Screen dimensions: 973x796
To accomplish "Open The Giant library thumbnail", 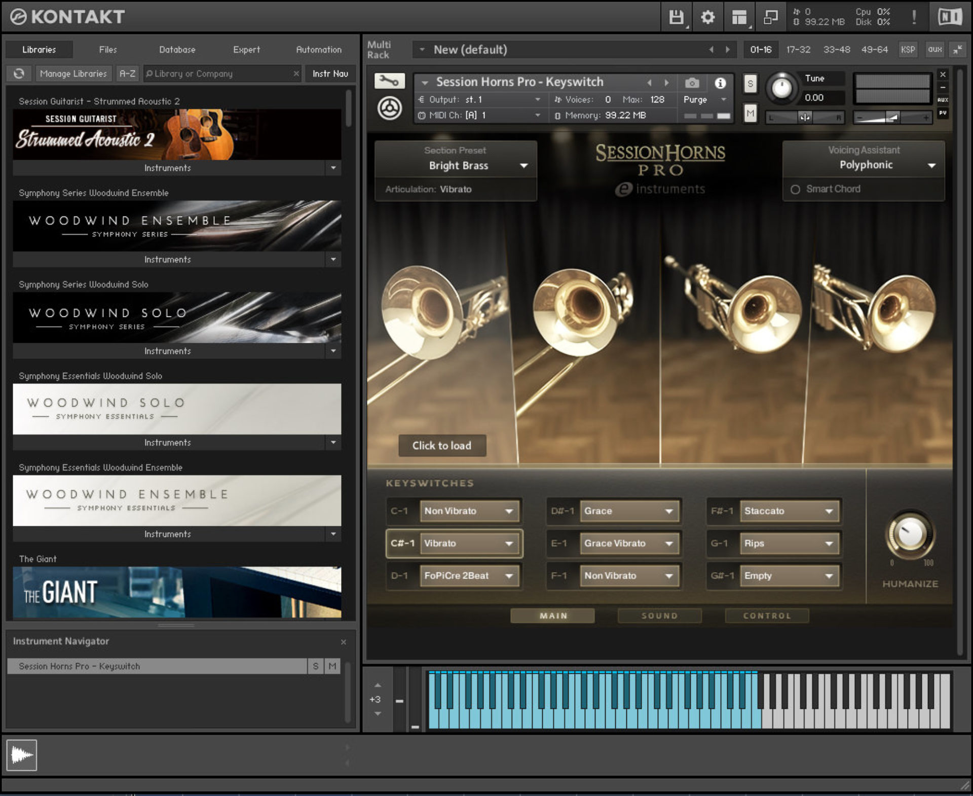I will [x=176, y=592].
